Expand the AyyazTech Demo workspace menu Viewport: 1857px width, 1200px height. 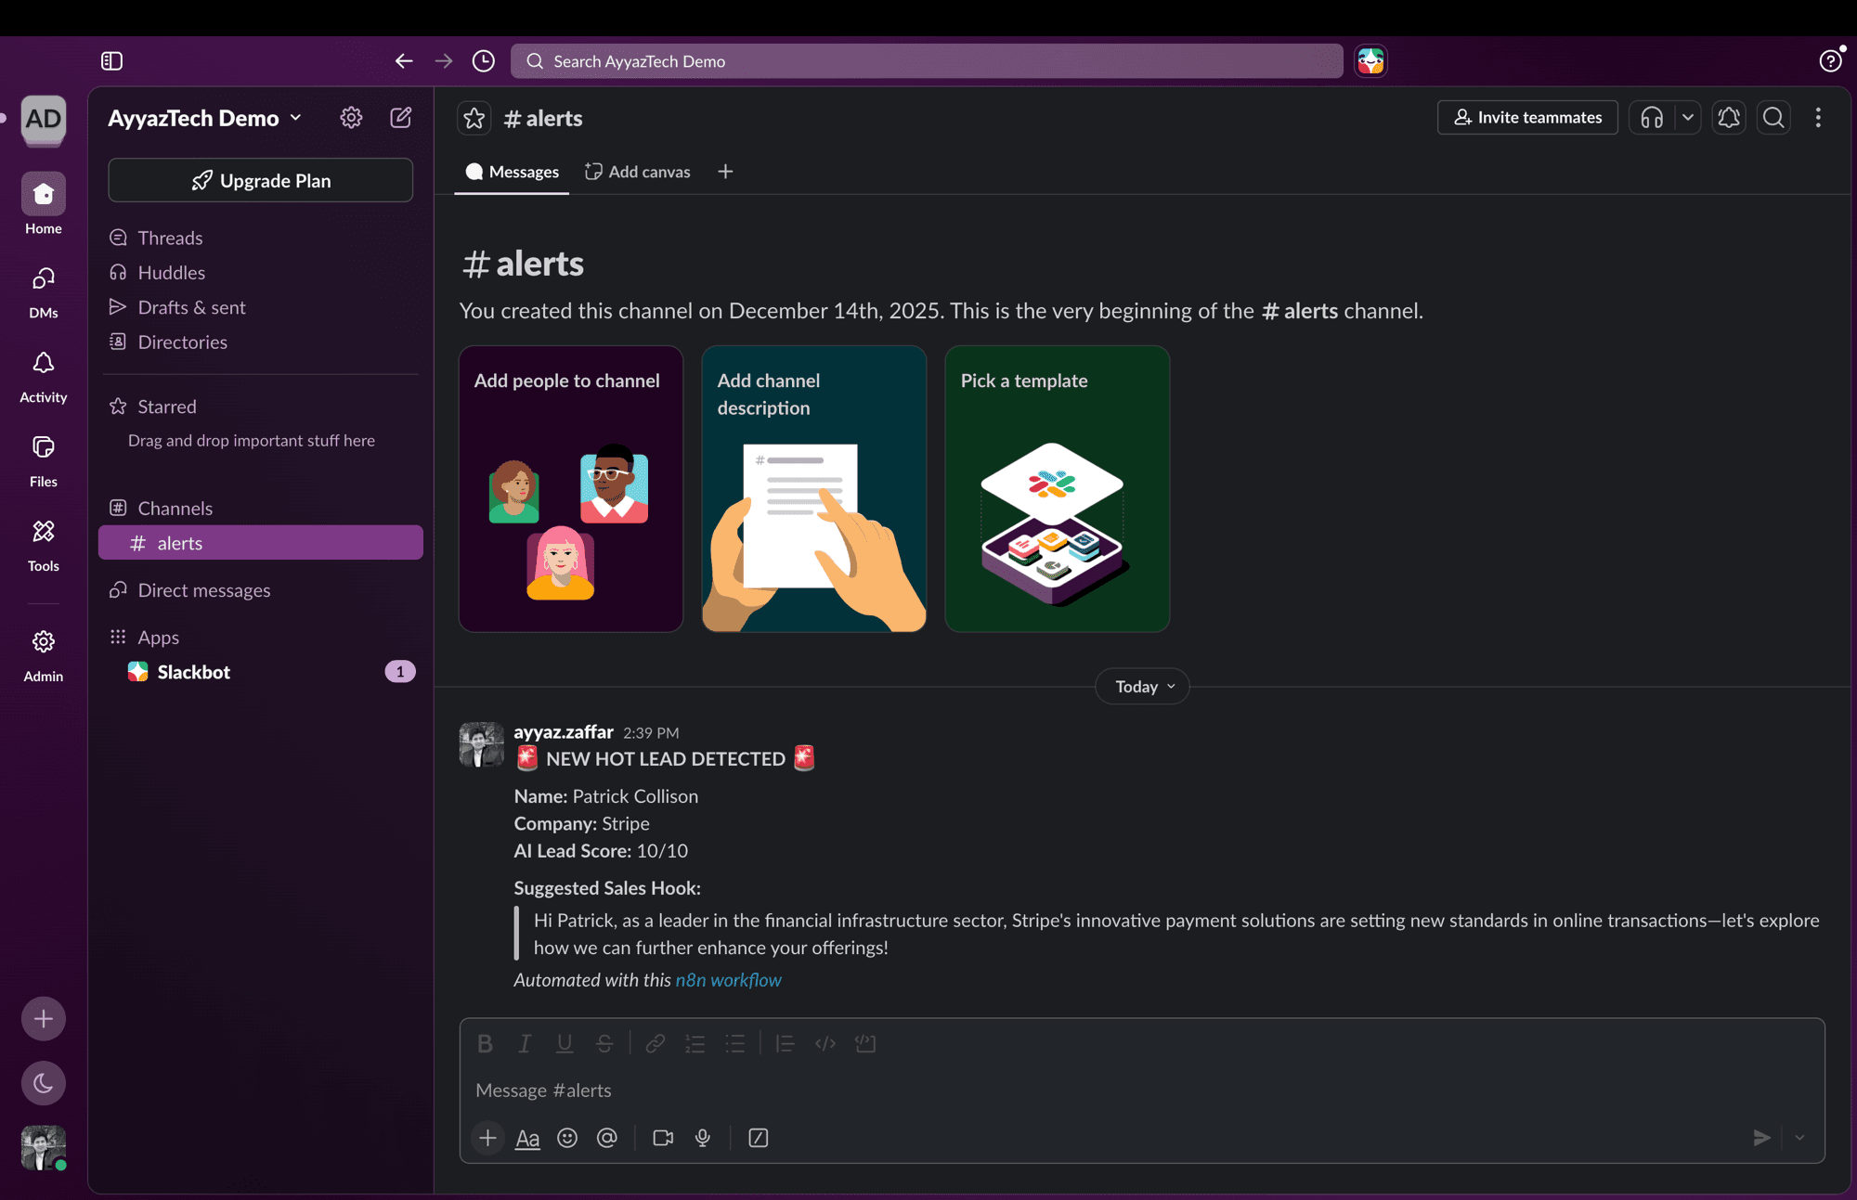(x=204, y=118)
